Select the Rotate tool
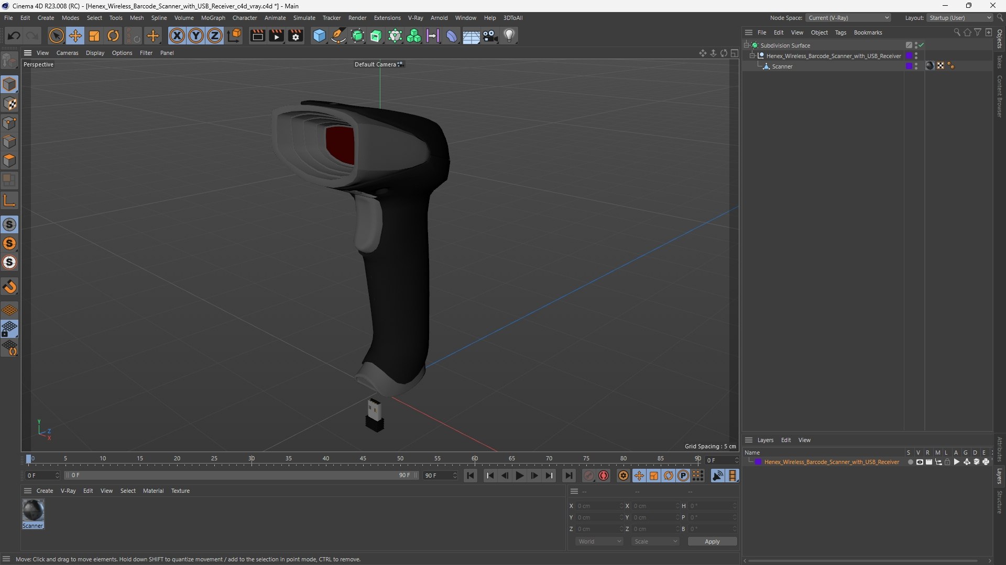Viewport: 1006px width, 565px height. click(x=113, y=36)
